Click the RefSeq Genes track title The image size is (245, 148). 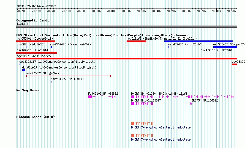pos(28,90)
